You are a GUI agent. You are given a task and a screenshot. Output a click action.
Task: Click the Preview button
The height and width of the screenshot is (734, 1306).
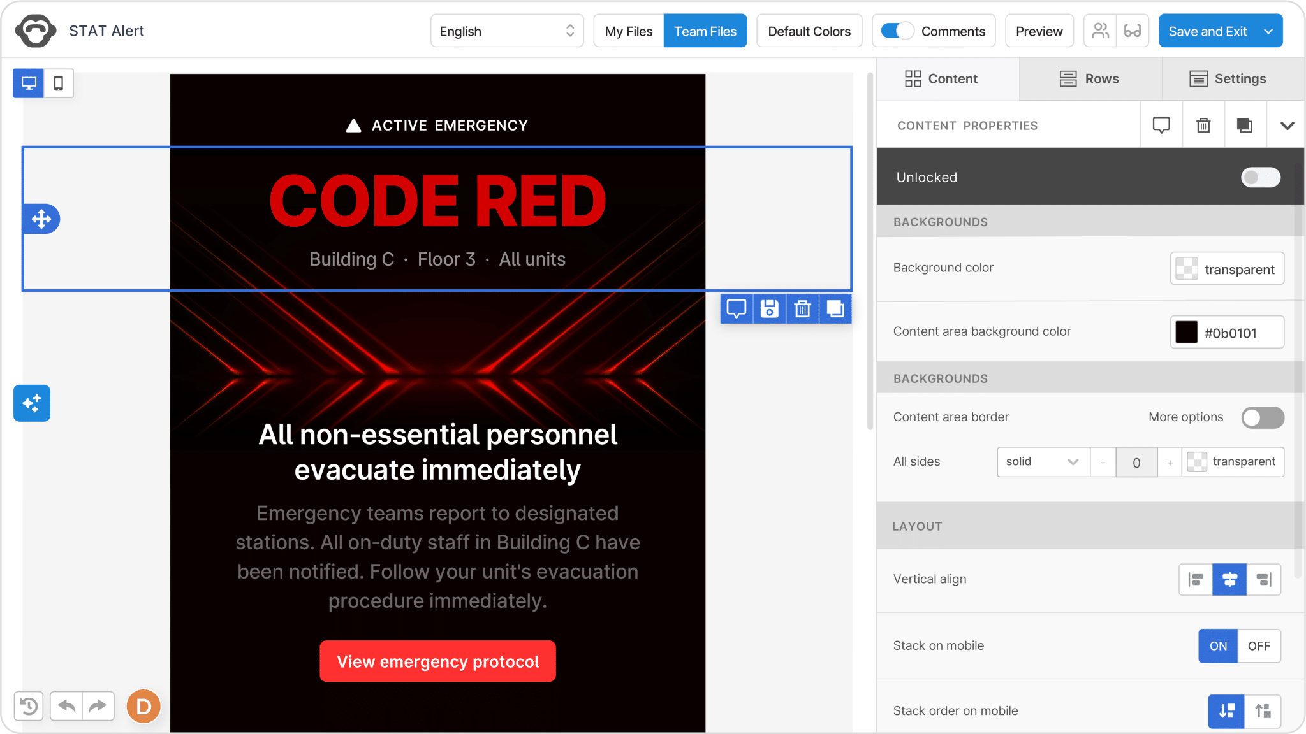tap(1039, 31)
